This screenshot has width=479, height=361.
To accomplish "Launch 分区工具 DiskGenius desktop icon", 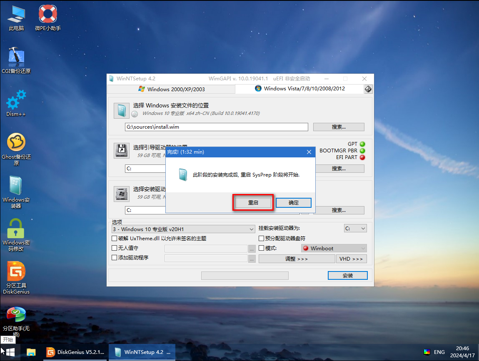I will pyautogui.click(x=16, y=278).
